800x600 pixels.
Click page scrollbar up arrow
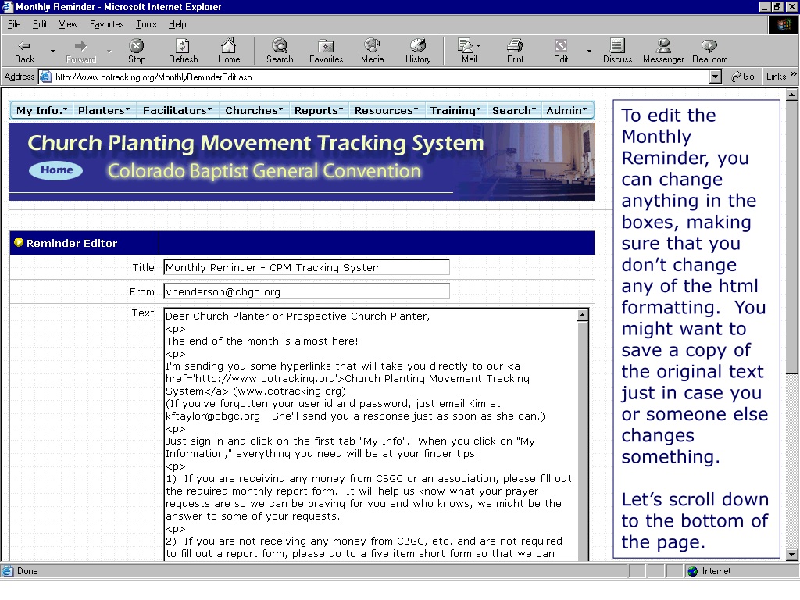point(792,95)
